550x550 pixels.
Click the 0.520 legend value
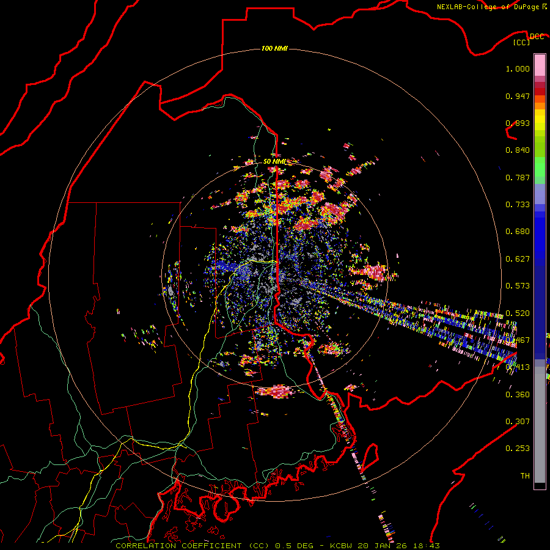pos(518,313)
